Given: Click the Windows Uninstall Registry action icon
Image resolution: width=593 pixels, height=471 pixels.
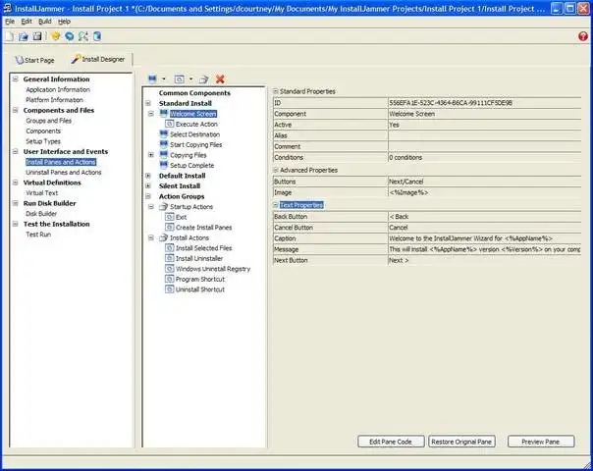Looking at the screenshot, I should pyautogui.click(x=170, y=269).
